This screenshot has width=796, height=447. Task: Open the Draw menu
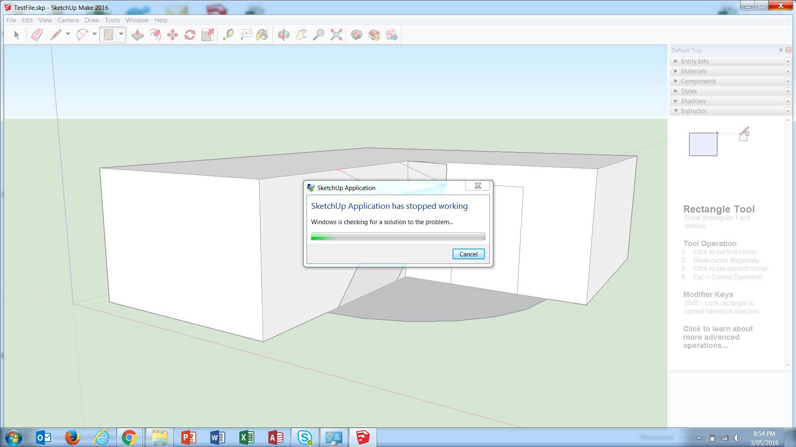[91, 20]
